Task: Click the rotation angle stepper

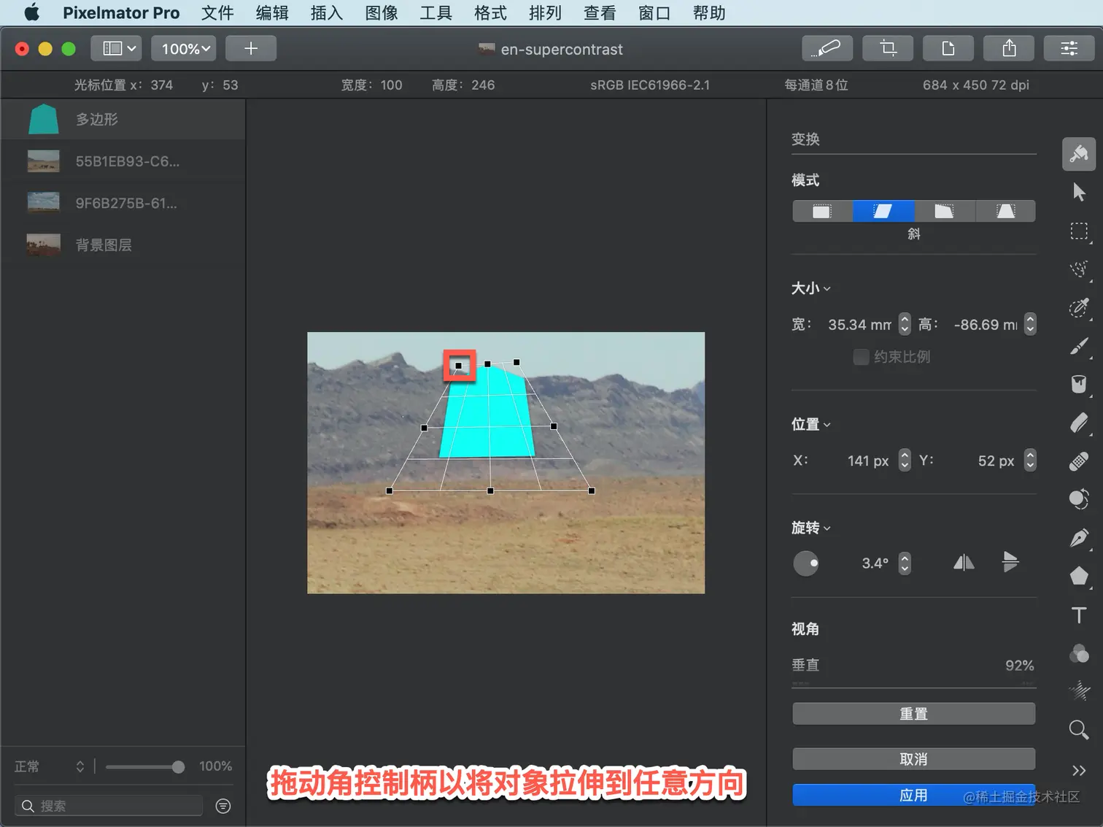Action: point(905,563)
